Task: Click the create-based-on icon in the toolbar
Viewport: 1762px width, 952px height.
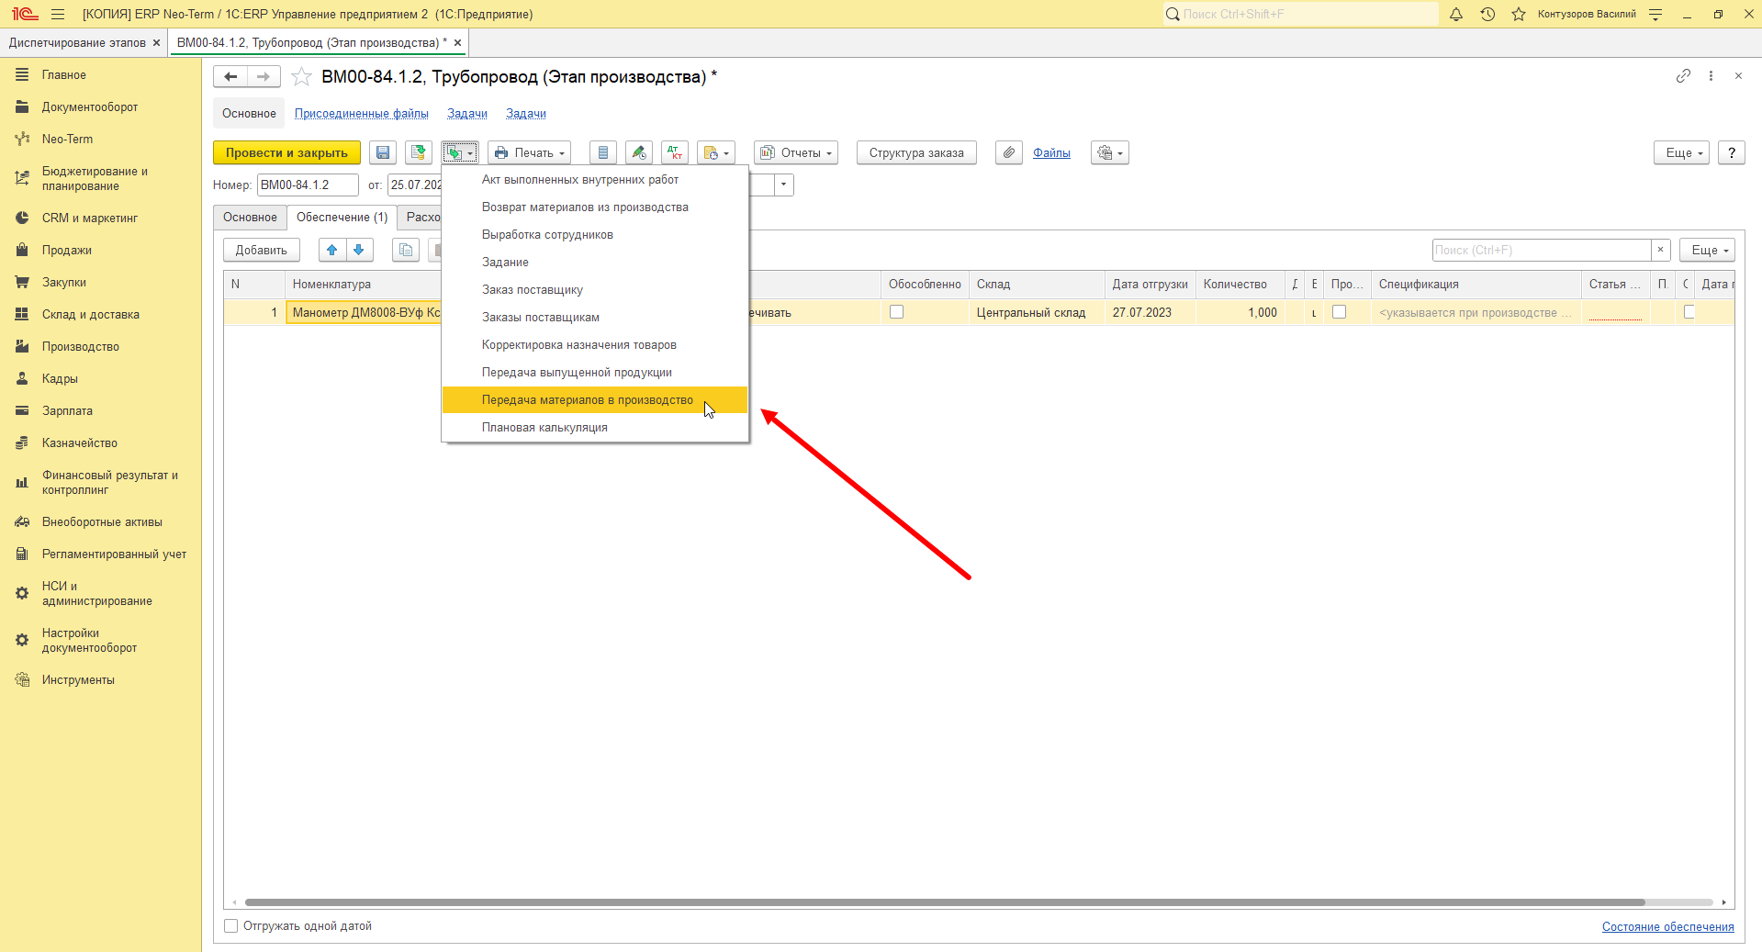Action: (459, 152)
